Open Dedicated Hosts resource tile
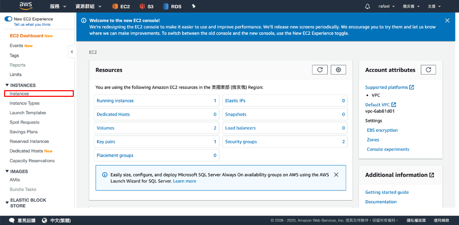 coord(156,114)
